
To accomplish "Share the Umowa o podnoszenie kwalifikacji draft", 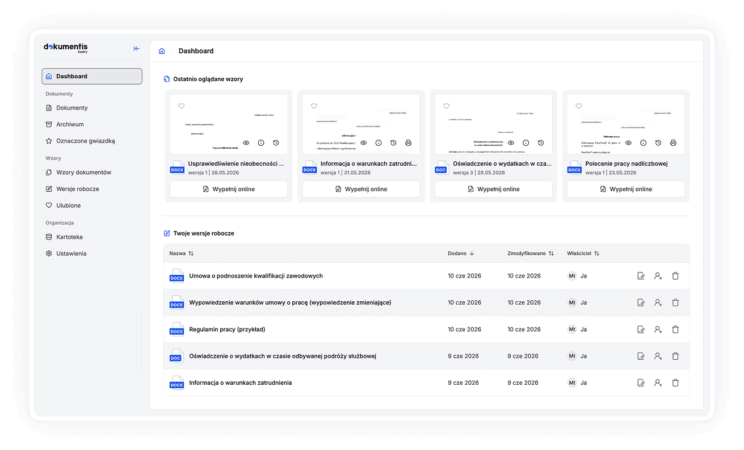I will (x=658, y=276).
